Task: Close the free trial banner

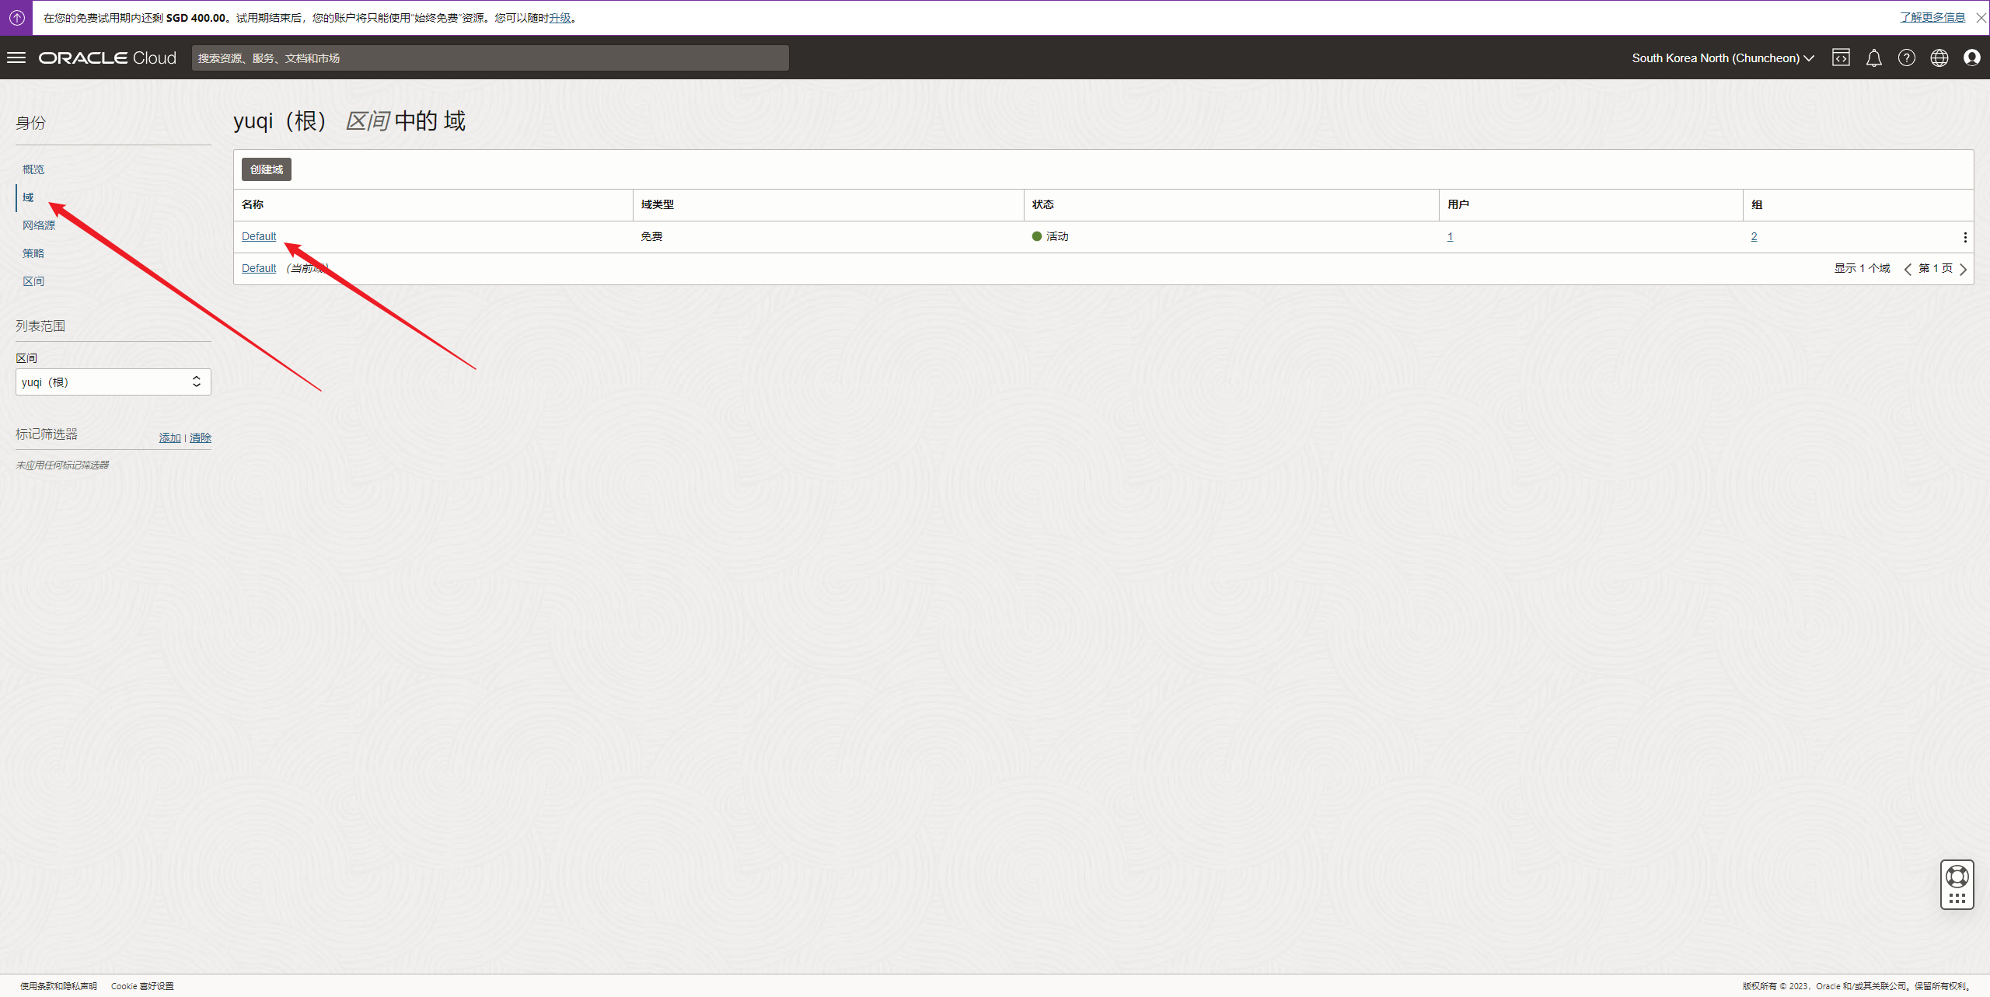Action: (1981, 17)
